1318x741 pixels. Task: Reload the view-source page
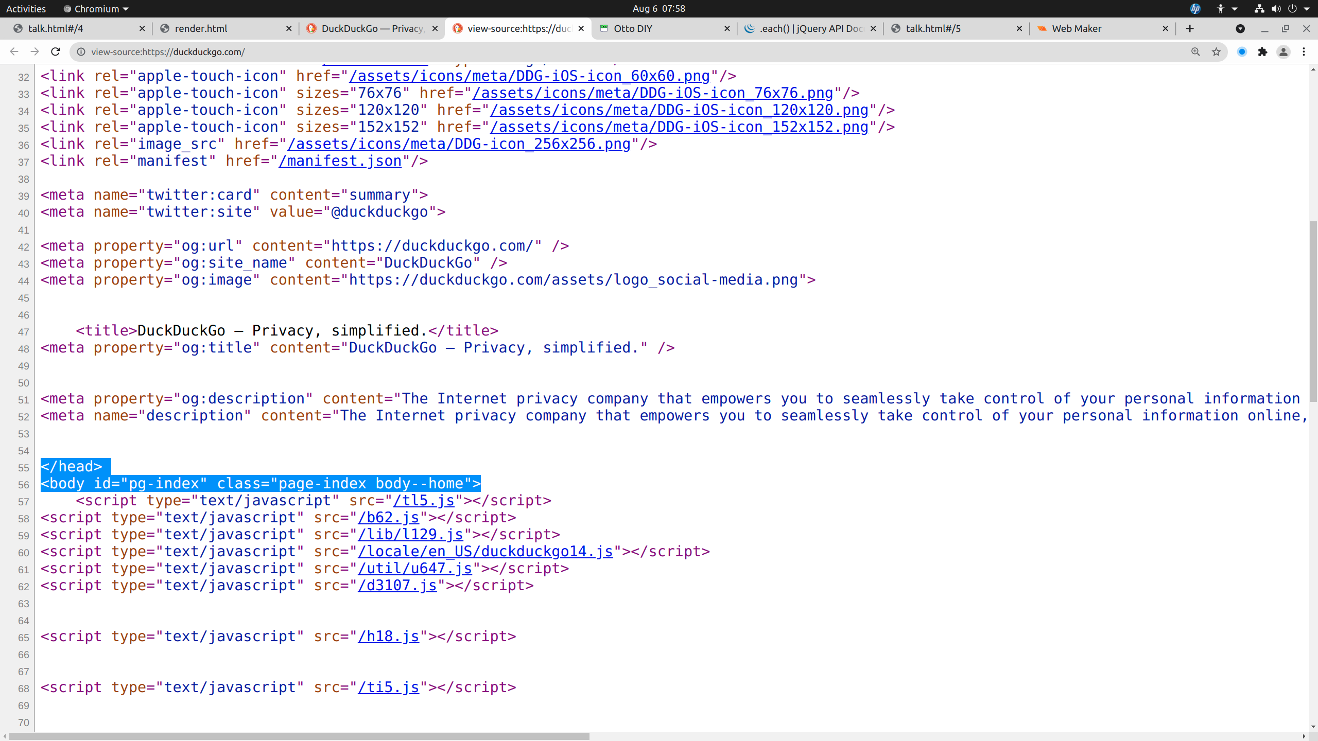[x=56, y=51]
